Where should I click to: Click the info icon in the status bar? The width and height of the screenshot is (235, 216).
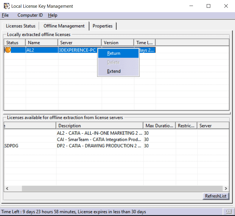click(x=229, y=212)
